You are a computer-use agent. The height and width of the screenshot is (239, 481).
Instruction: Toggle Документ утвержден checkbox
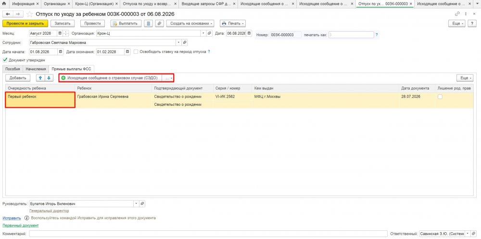coord(5,60)
